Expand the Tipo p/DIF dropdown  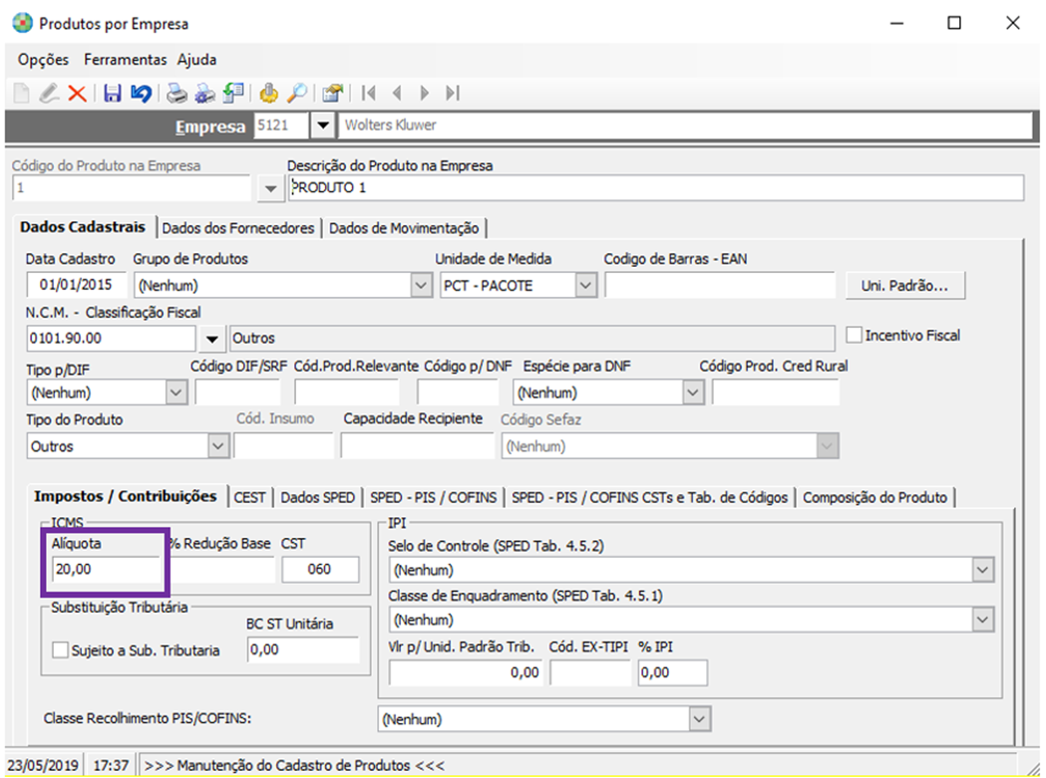(x=176, y=392)
